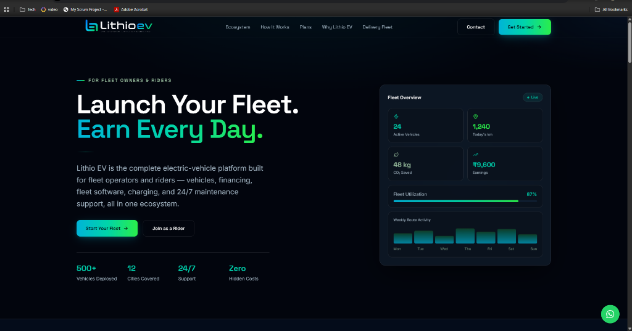
Task: Click the Mon bar in Weekly Route Activity
Action: (402, 239)
